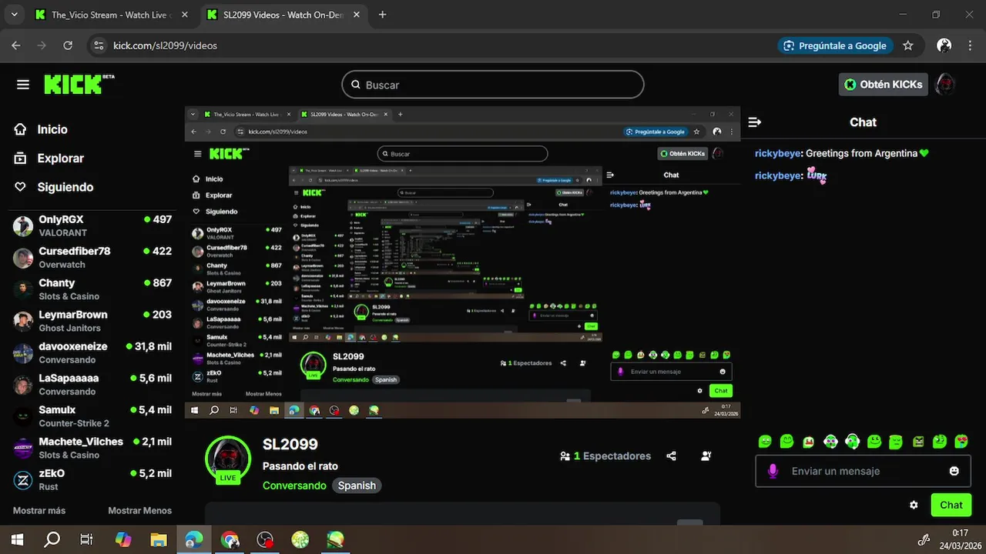Open the Chrome three-dot menu
The height and width of the screenshot is (554, 986).
click(x=971, y=45)
